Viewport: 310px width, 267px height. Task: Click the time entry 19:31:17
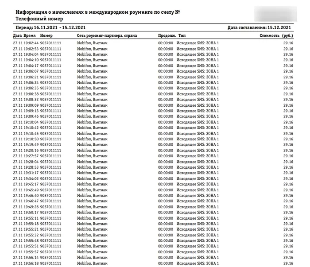click(31, 173)
